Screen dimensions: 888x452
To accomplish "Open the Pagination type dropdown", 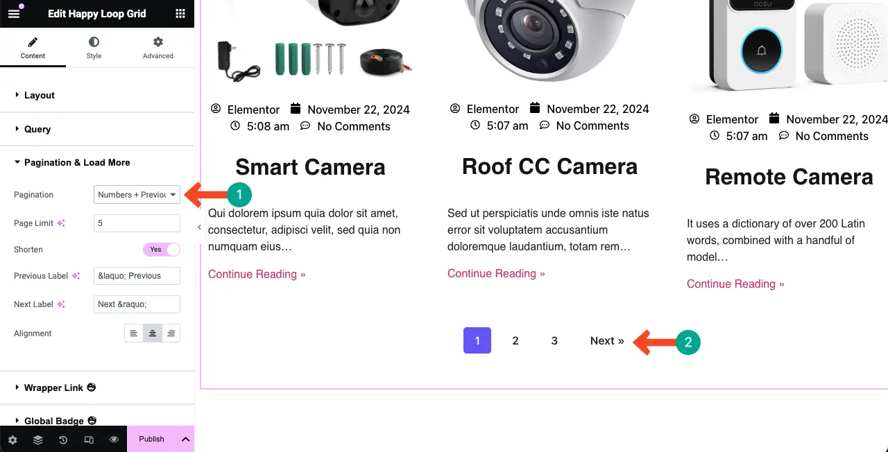I will tap(137, 195).
